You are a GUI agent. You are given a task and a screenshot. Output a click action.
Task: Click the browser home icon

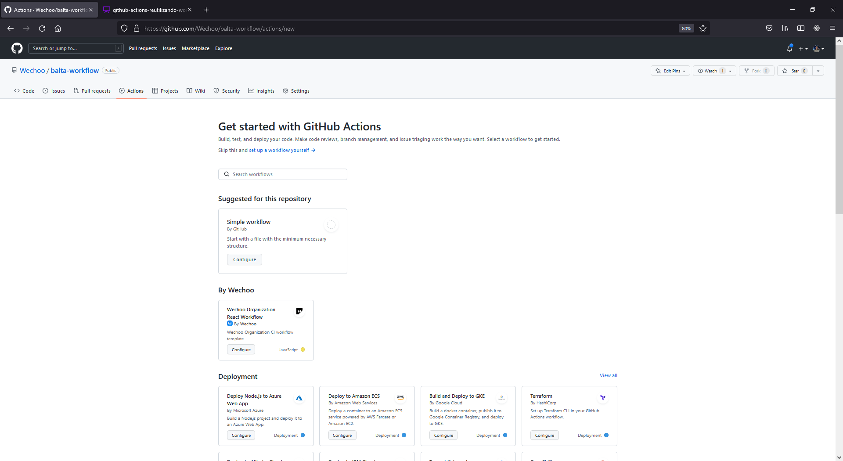[58, 29]
